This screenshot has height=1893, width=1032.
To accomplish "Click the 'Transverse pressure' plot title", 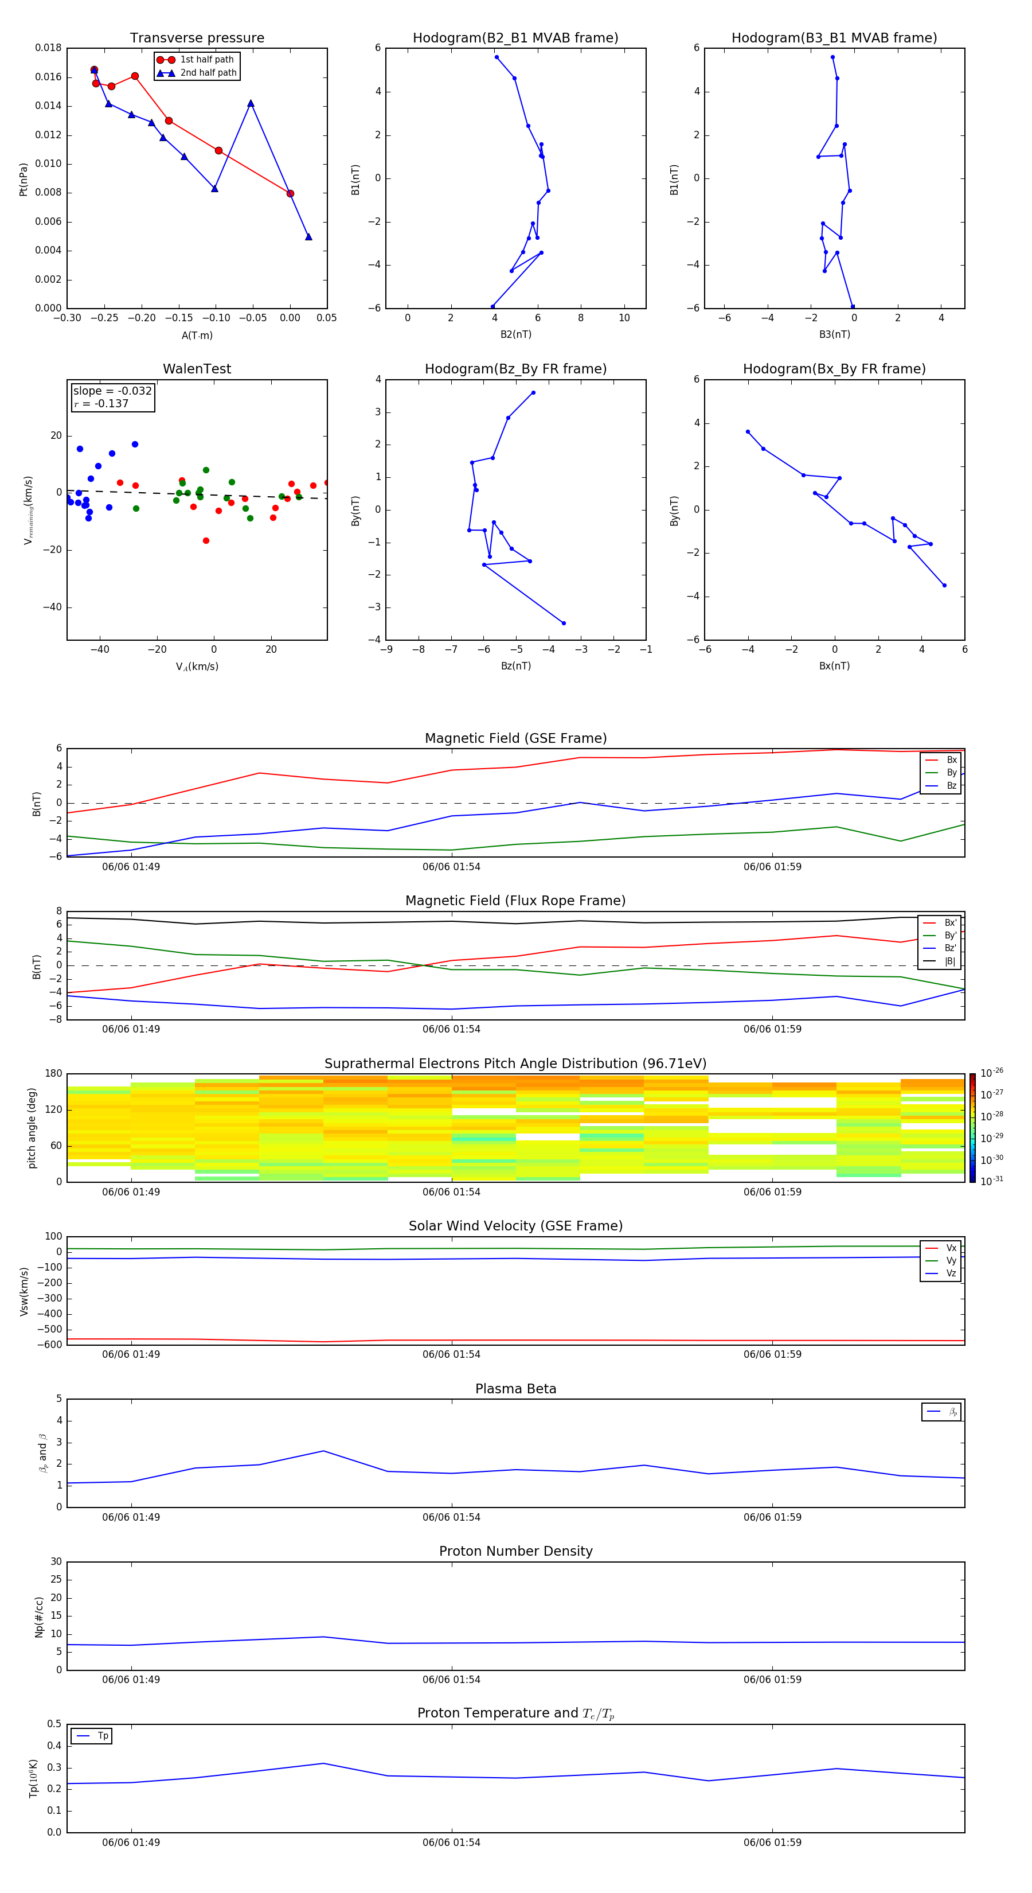I will click(x=197, y=38).
